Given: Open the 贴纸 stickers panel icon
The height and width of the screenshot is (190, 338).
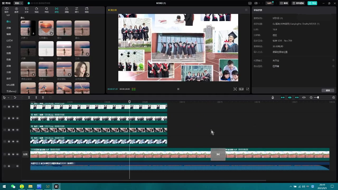Looking at the screenshot, I should [x=36, y=10].
